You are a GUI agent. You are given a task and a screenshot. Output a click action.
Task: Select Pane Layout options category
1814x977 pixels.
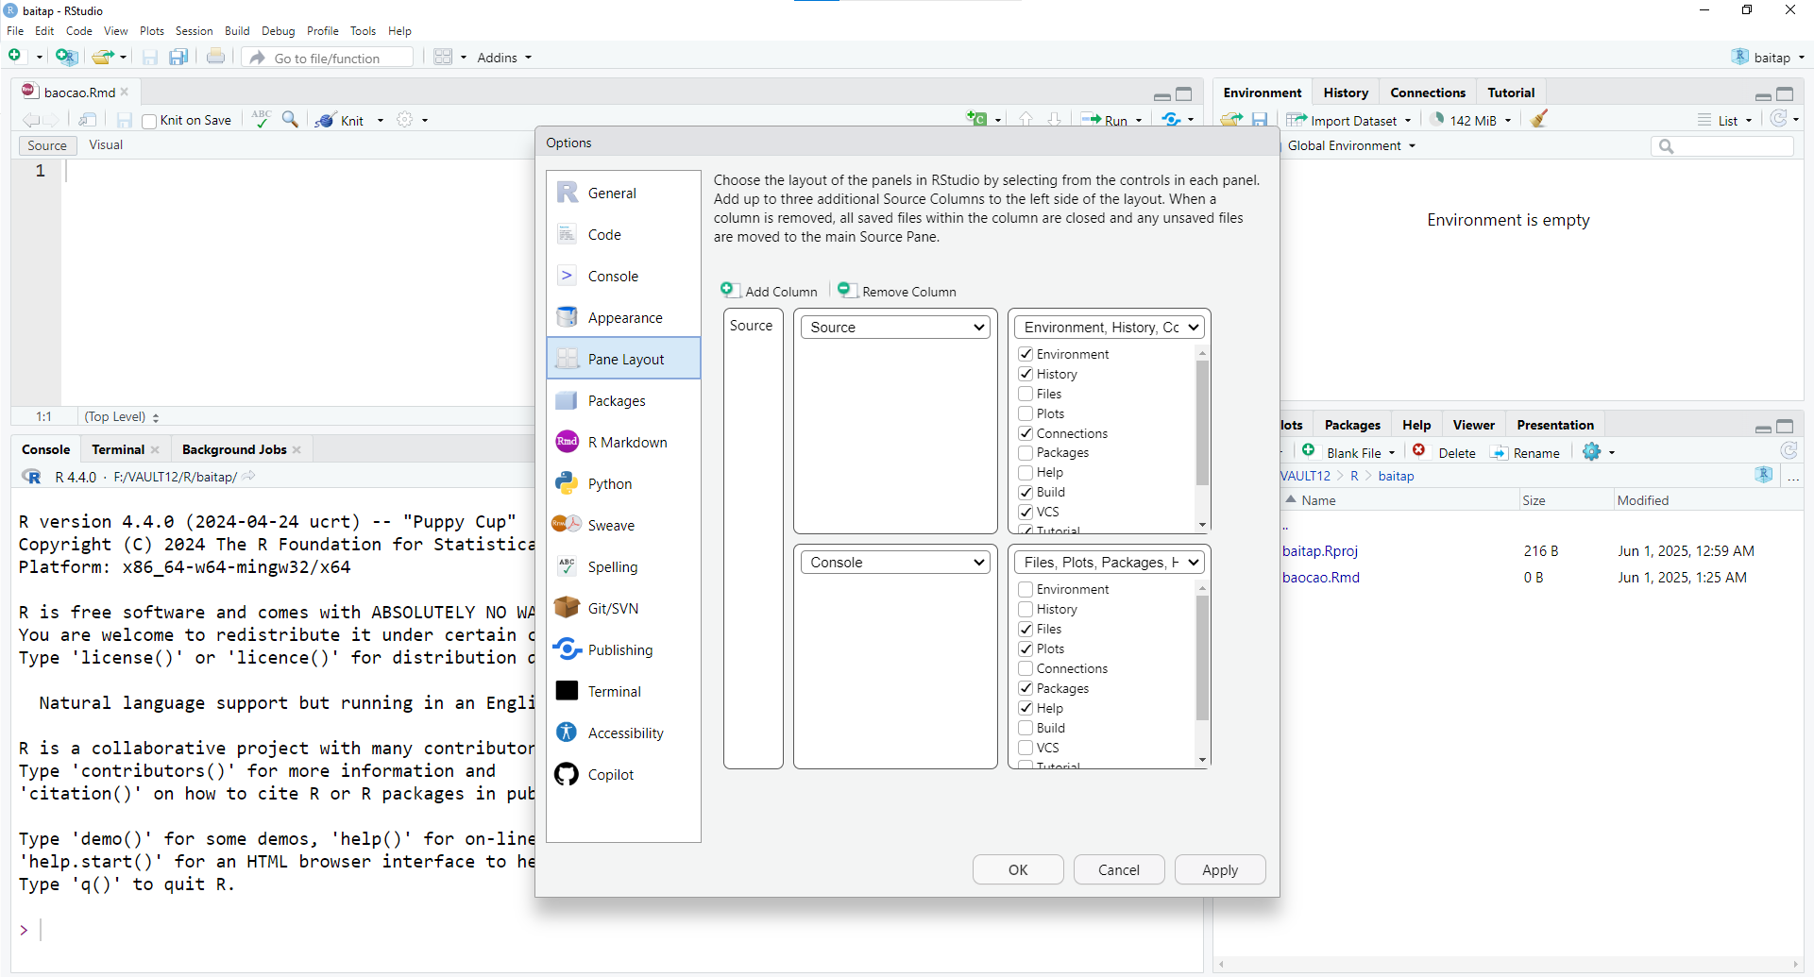(x=623, y=359)
